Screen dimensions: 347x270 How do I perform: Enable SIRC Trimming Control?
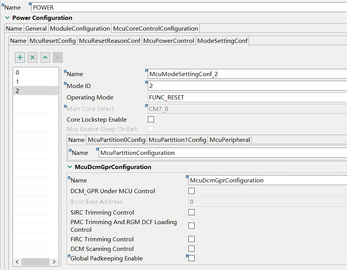coord(191,212)
